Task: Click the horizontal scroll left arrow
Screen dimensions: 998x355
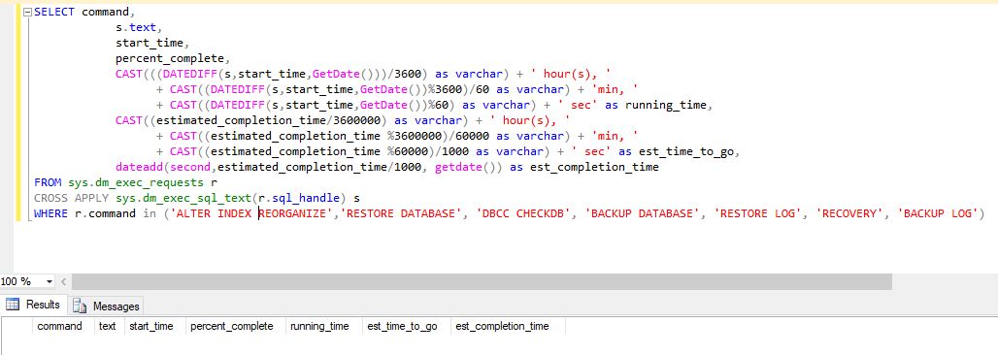Action: 64,281
